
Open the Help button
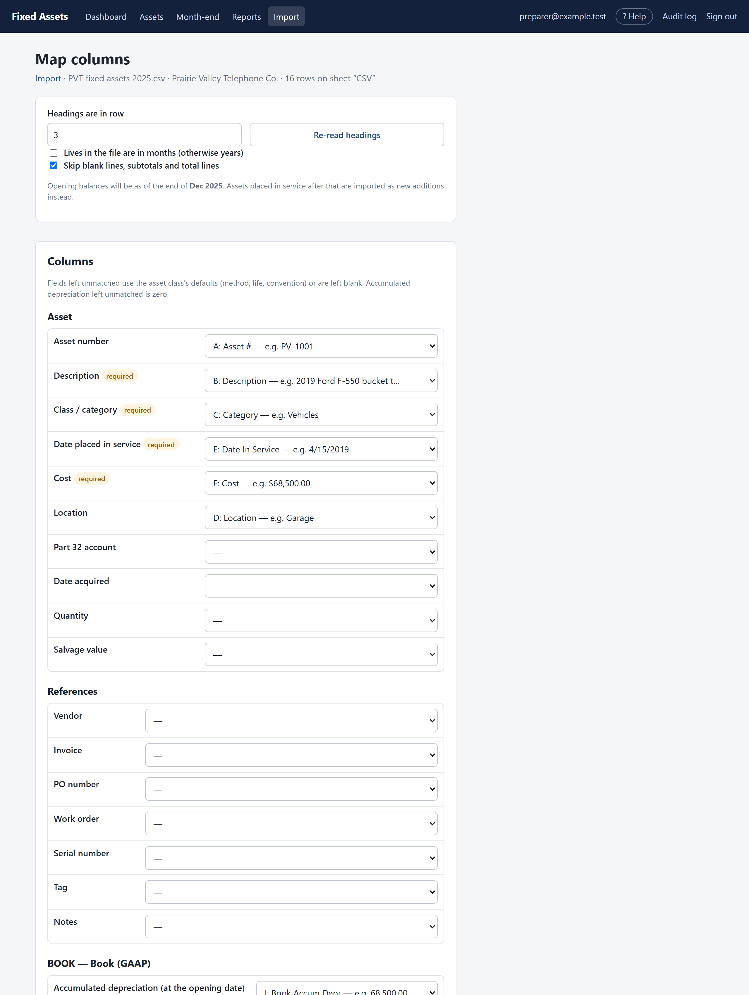point(634,17)
